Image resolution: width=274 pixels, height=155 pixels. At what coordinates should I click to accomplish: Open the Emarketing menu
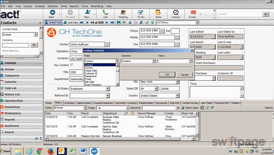pos(97,6)
